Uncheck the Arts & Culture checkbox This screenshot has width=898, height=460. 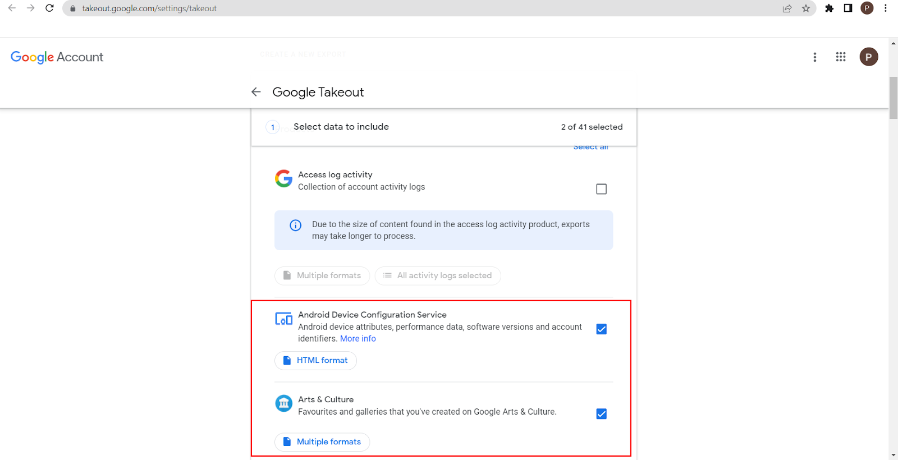[601, 414]
